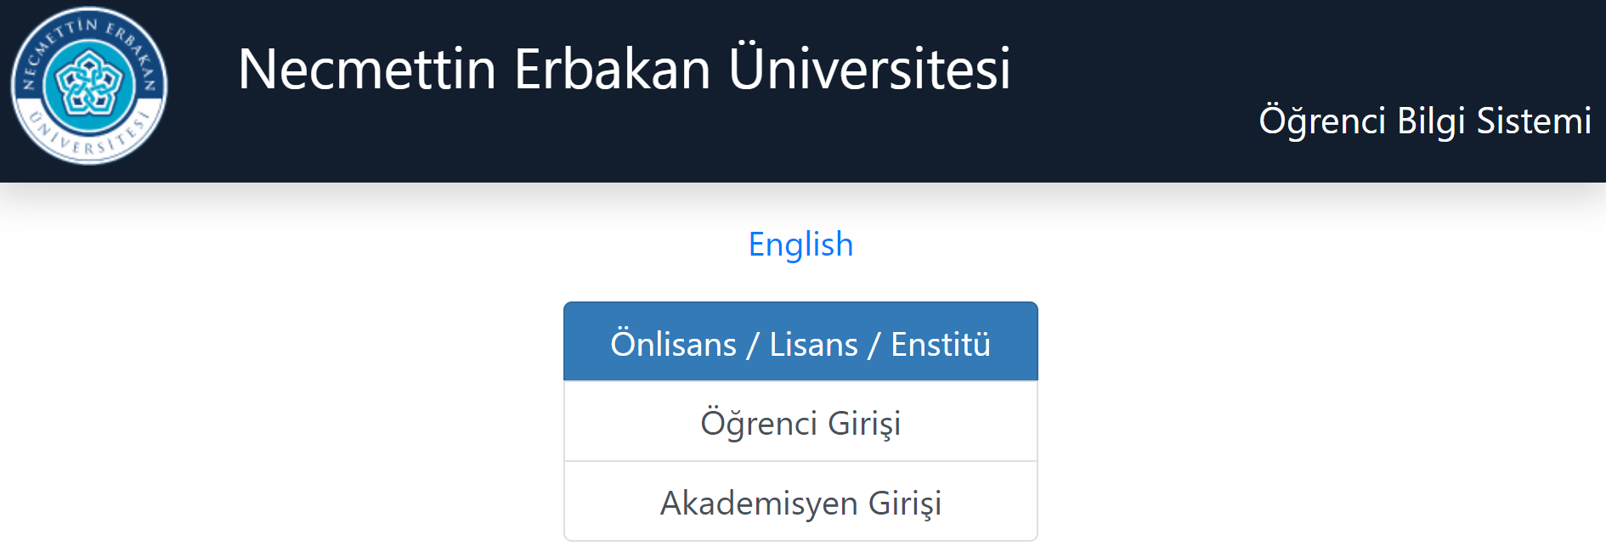Screen dimensions: 1606x546
Task: Go to academician sign-in via Akademisyen Girişi
Action: point(800,503)
